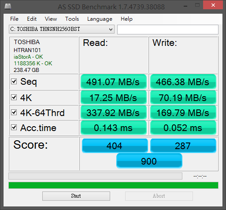
Task: Open the File menu
Action: (14, 19)
